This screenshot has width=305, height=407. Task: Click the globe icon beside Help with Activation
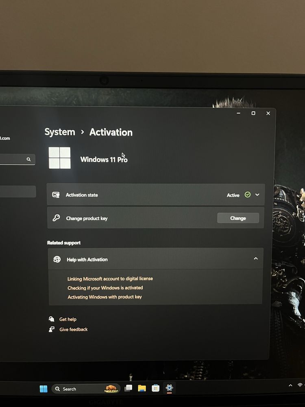(57, 259)
